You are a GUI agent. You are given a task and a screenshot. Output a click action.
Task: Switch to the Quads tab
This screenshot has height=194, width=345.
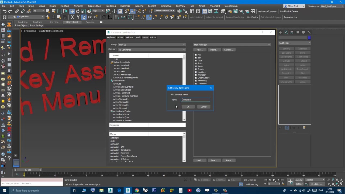click(x=137, y=37)
